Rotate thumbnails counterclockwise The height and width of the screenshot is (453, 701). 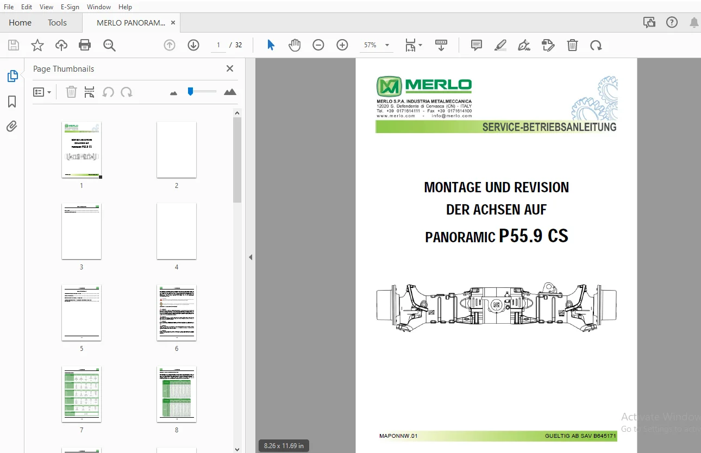(108, 92)
